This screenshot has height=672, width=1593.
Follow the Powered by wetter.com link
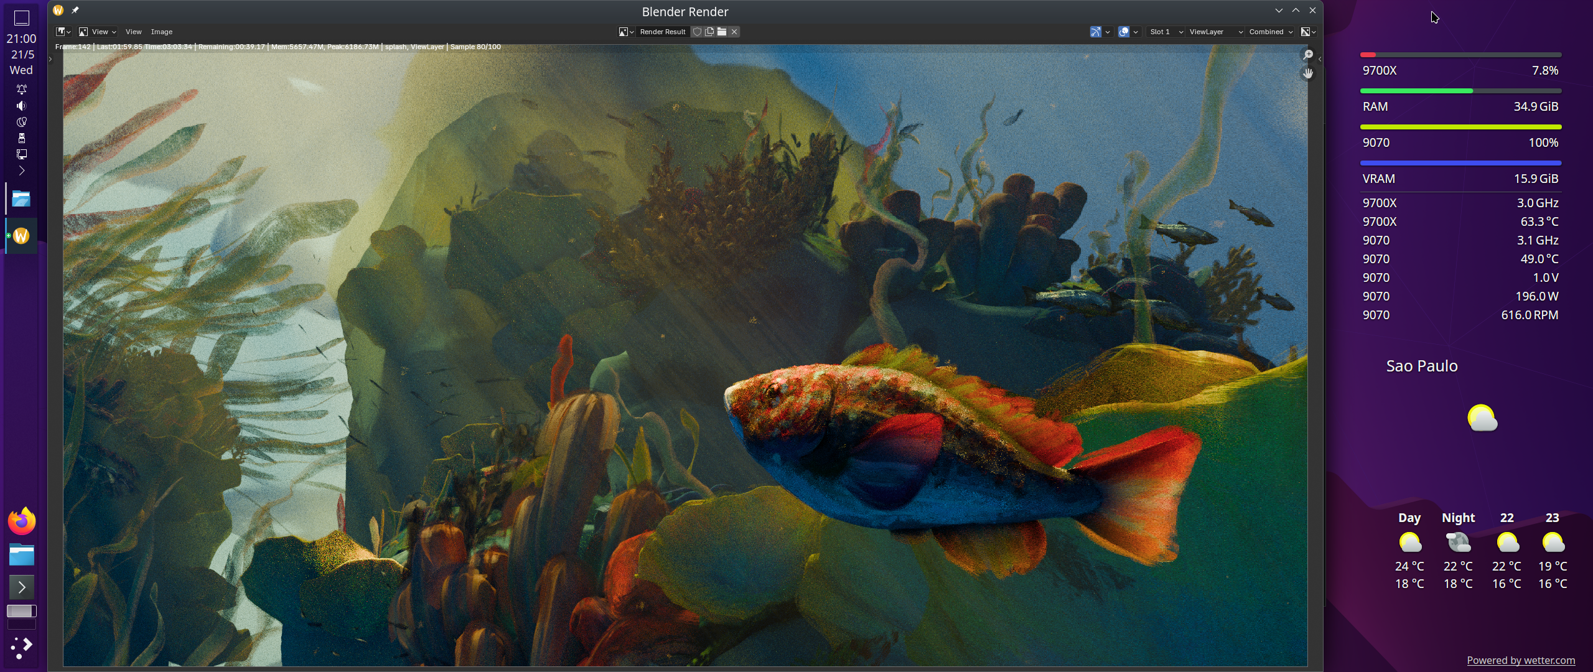pos(1520,660)
